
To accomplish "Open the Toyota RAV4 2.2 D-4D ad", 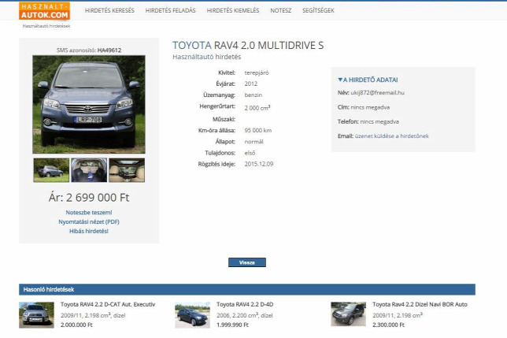I will (245, 304).
